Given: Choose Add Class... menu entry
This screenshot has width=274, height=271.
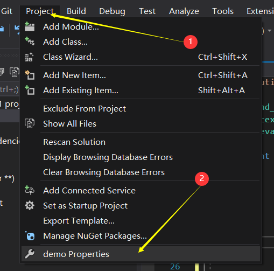Looking at the screenshot, I should [x=140, y=42].
